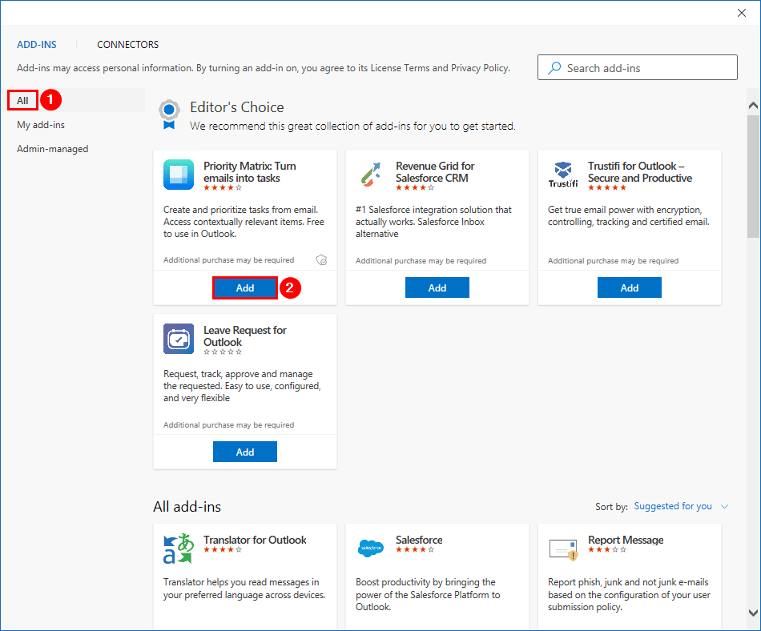Image resolution: width=761 pixels, height=631 pixels.
Task: Click the Report Message envelope icon
Action: pos(563,549)
